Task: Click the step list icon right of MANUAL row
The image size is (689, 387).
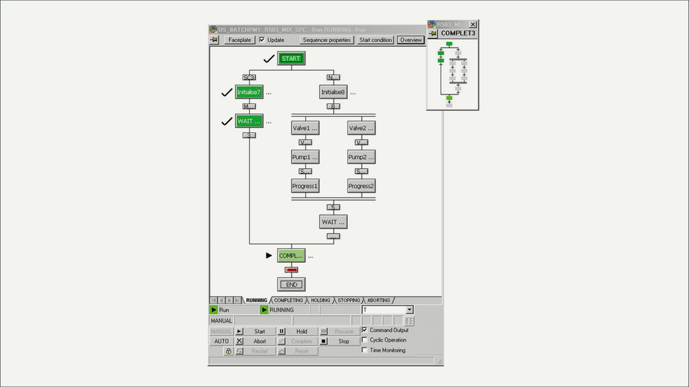Action: (409, 321)
